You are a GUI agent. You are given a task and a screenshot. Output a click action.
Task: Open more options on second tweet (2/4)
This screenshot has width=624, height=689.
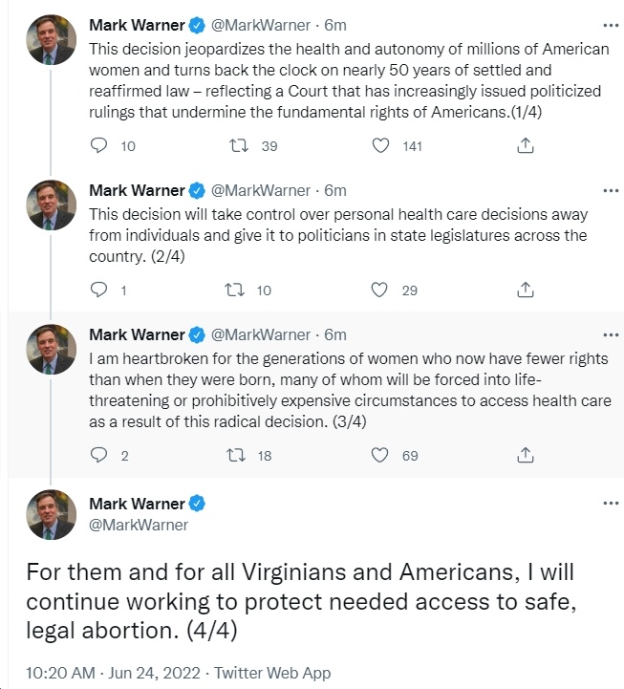(611, 191)
